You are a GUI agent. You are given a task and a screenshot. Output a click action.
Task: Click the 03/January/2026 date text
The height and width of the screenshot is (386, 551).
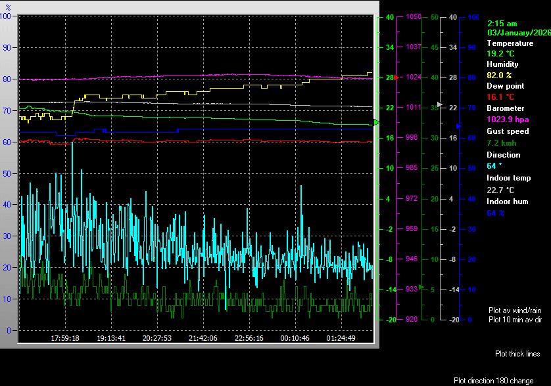click(518, 32)
